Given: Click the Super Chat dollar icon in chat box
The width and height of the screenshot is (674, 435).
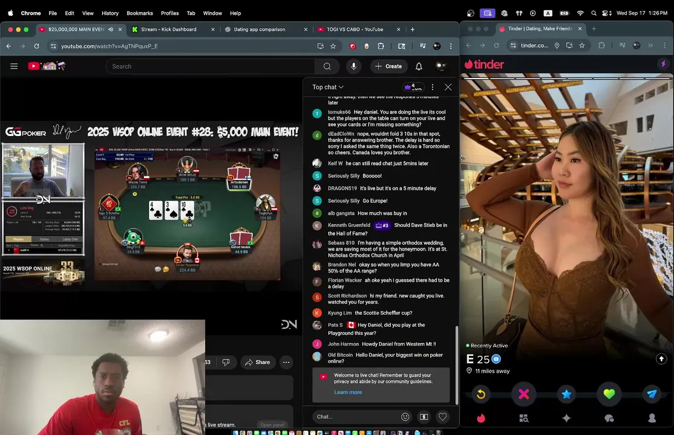Looking at the screenshot, I should click(x=424, y=416).
